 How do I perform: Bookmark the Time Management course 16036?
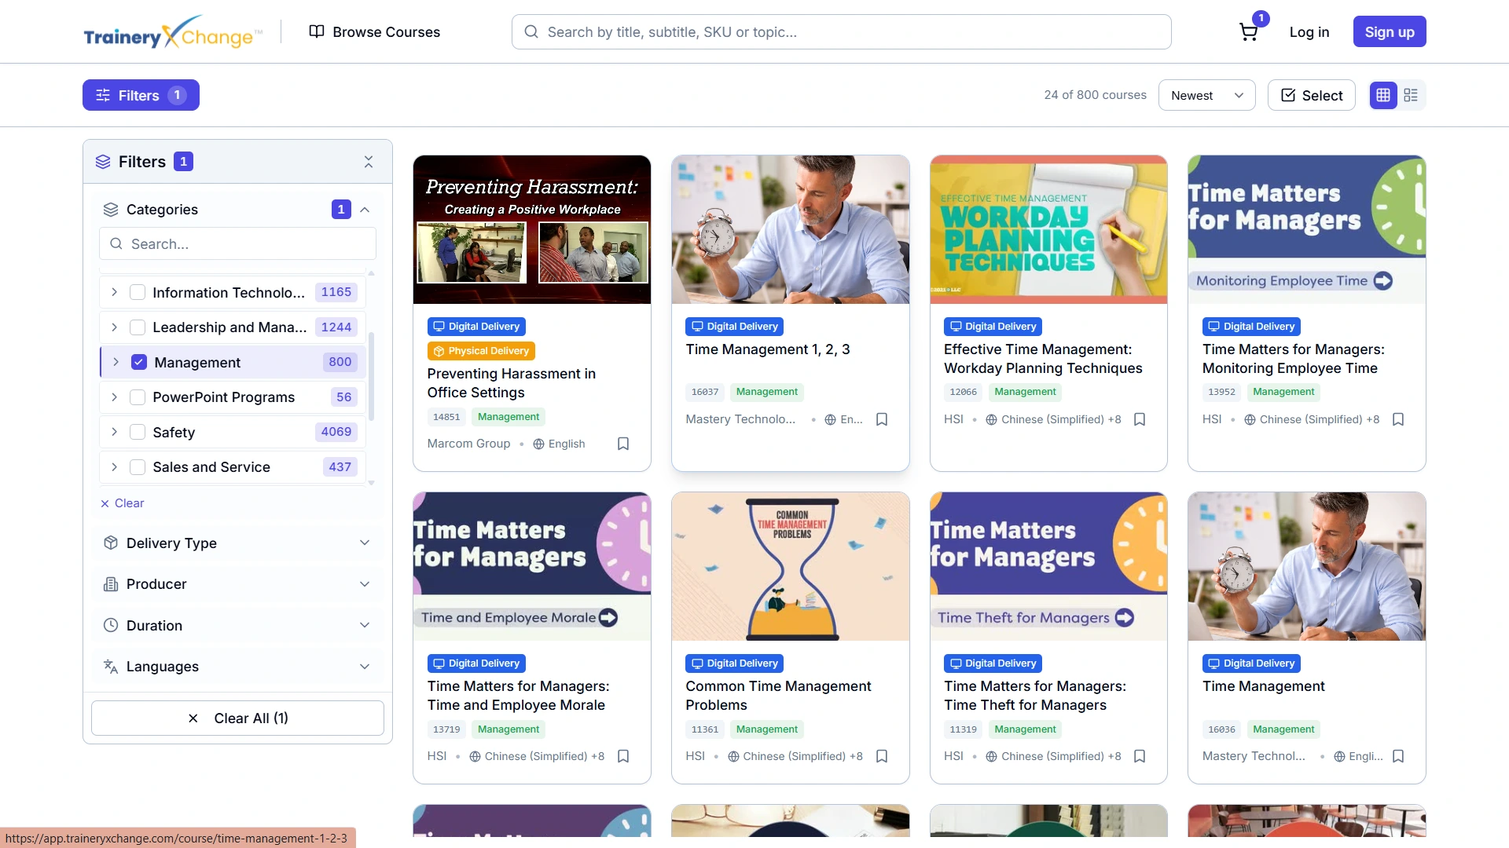[x=1398, y=756]
